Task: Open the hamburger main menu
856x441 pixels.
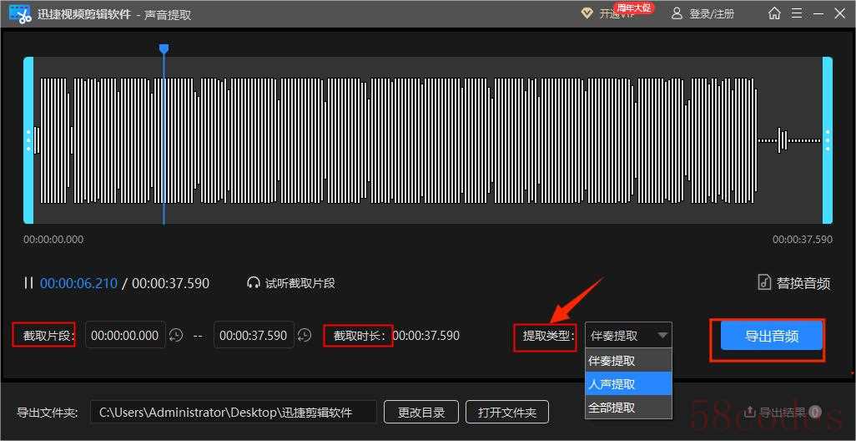Action: pyautogui.click(x=797, y=13)
